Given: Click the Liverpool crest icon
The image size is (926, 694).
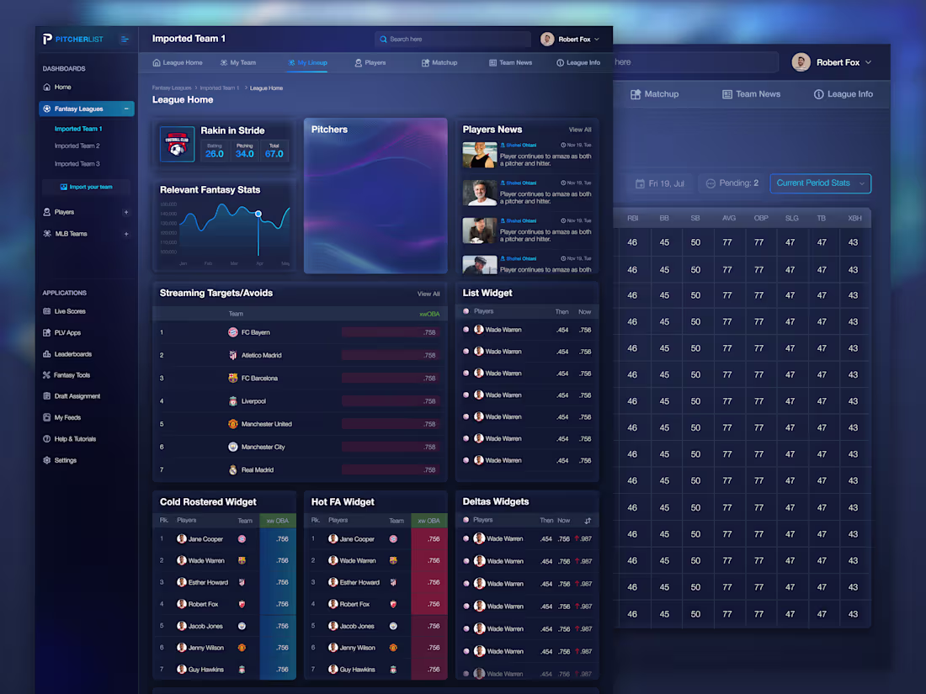Looking at the screenshot, I should tap(232, 401).
